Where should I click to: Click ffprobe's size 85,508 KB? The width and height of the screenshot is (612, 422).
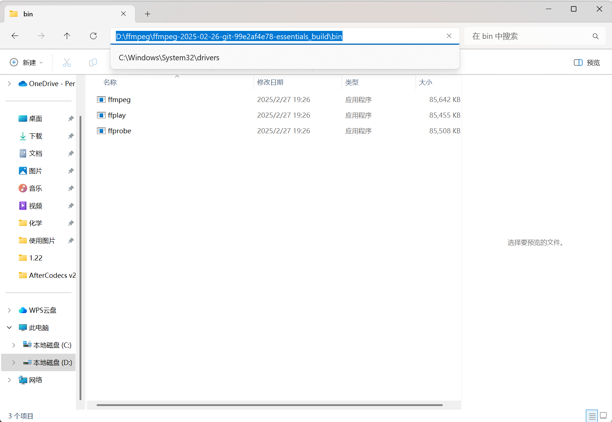point(445,131)
